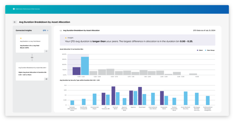Click the purple Client bar in 0.00 - 0.25 bin
This screenshot has height=122, width=235.
pyautogui.click(x=76, y=71)
